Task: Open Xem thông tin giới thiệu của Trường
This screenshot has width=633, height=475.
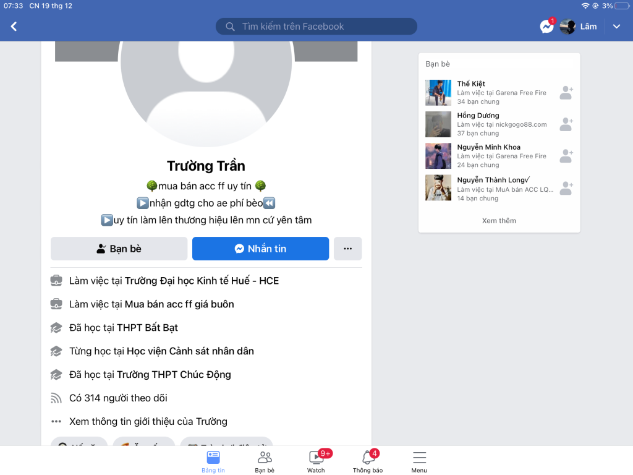Action: [148, 422]
